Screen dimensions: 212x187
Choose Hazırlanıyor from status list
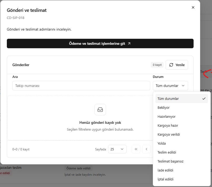tap(181, 116)
